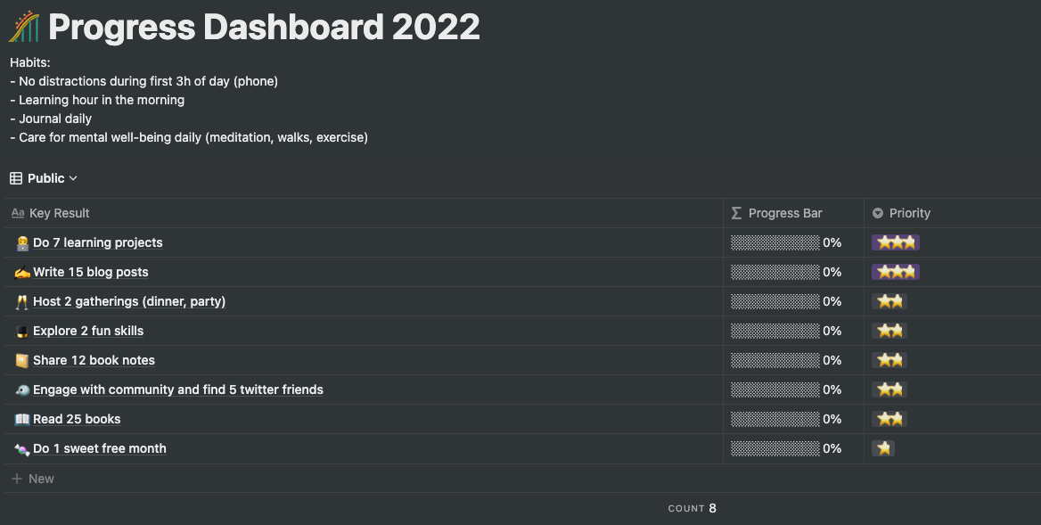Click the writing hand emoji beside blog posts
The height and width of the screenshot is (525, 1041).
22,272
